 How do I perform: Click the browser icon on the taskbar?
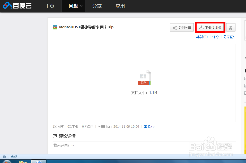(x=39, y=162)
